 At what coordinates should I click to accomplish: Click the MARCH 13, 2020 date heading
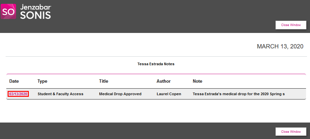point(280,46)
